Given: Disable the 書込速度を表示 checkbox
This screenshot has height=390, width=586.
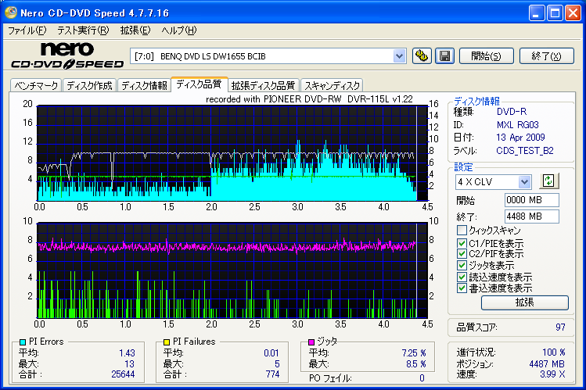Looking at the screenshot, I should 462,288.
